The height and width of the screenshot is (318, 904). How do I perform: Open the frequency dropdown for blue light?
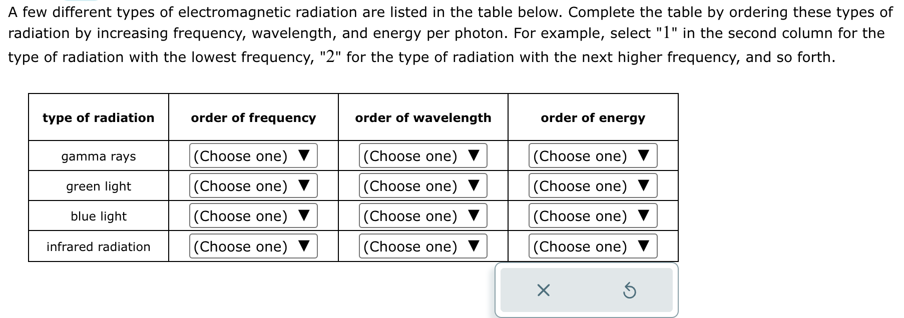click(x=253, y=215)
